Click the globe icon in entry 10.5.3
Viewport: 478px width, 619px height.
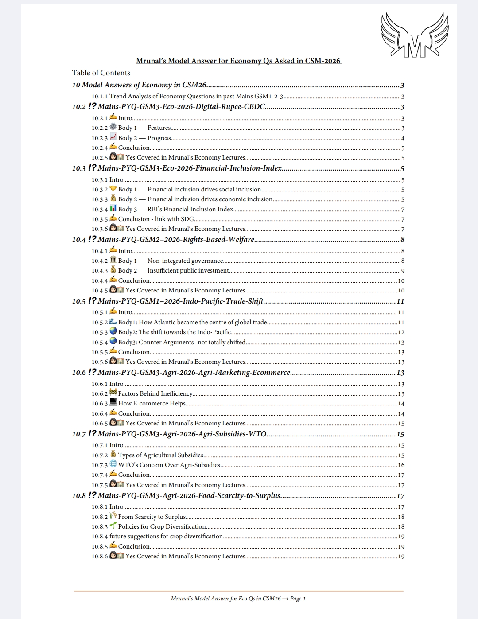point(113,331)
